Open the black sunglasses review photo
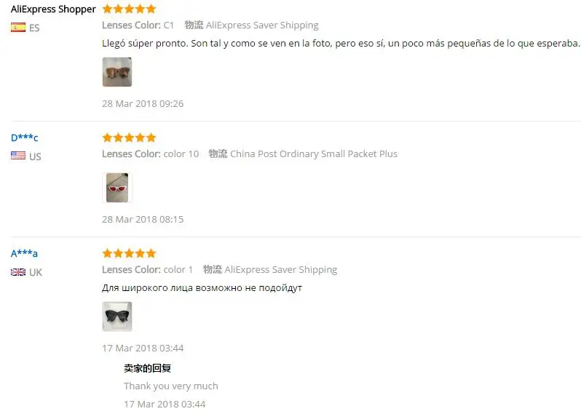This screenshot has height=414, width=581. click(x=117, y=317)
